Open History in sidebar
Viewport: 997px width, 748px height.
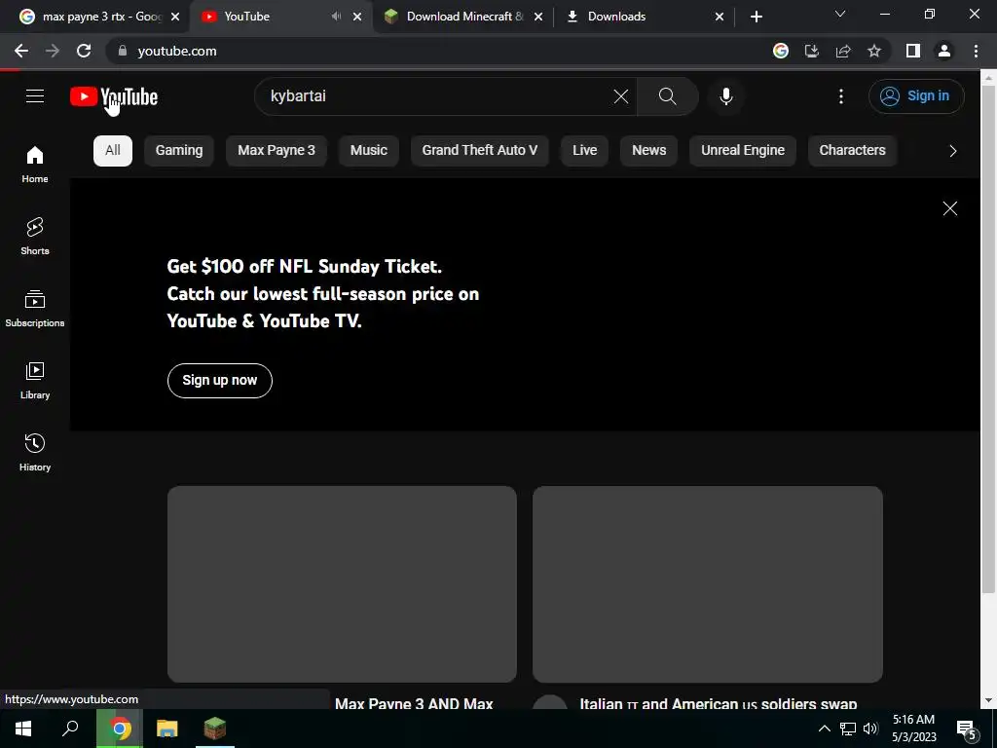pos(35,452)
